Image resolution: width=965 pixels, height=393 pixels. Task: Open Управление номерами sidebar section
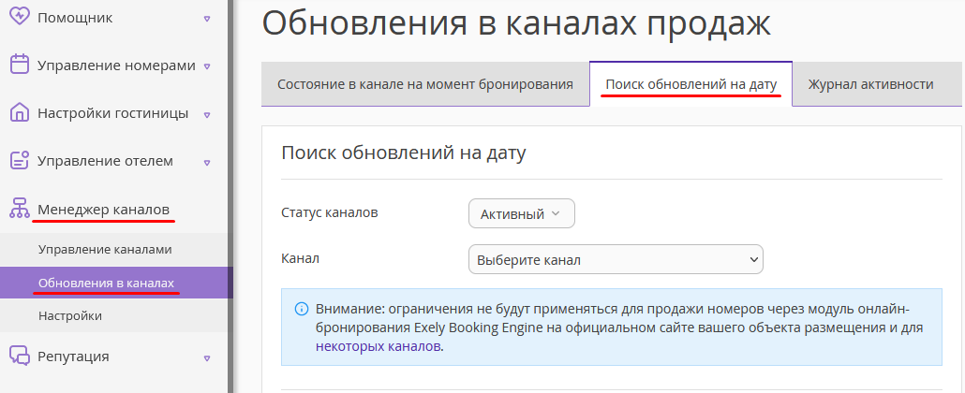point(116,65)
